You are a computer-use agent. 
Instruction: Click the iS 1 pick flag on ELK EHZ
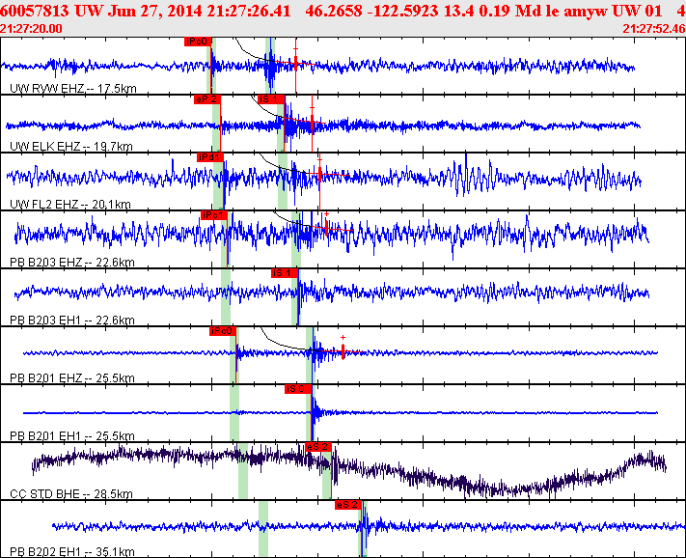tap(271, 99)
